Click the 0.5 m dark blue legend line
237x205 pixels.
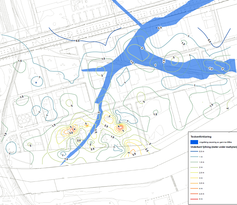coord(194,151)
